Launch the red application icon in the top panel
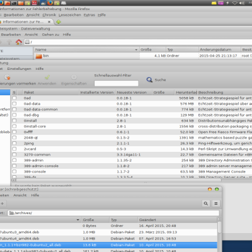Image resolution: width=252 pixels, height=252 pixels. [x=34, y=3]
